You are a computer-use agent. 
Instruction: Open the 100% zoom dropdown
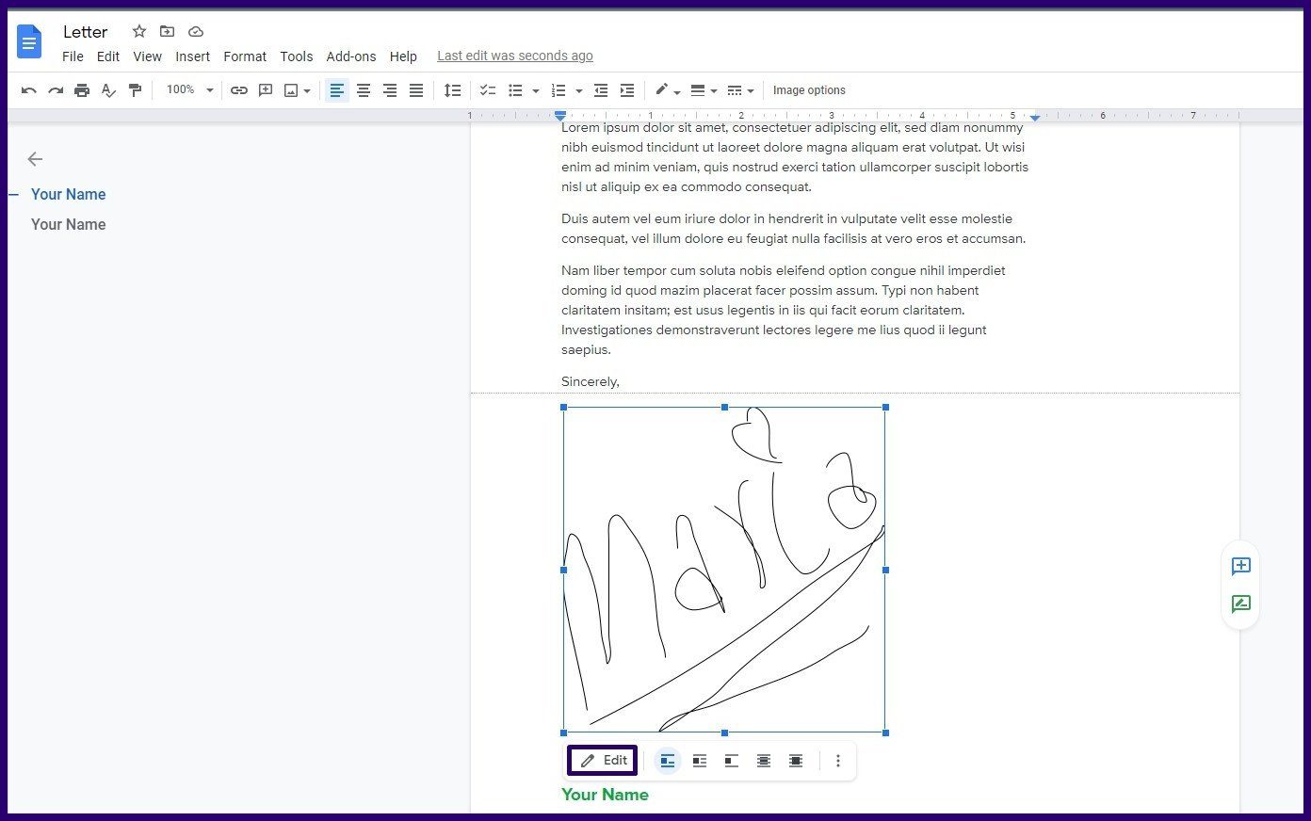190,90
